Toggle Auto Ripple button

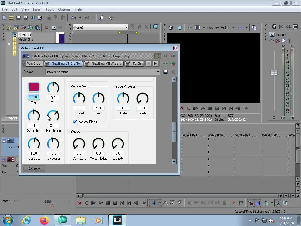266,203
